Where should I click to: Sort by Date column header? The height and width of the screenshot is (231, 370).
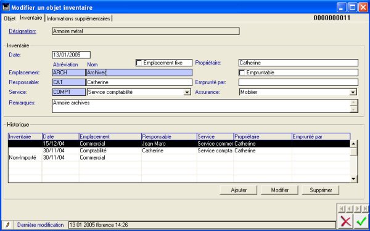60,137
